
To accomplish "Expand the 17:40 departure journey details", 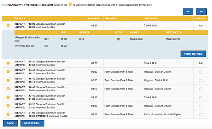I will click(8, 97).
